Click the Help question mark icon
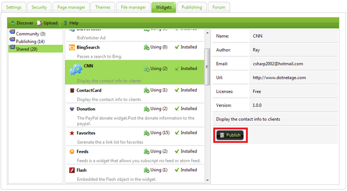 coord(66,23)
